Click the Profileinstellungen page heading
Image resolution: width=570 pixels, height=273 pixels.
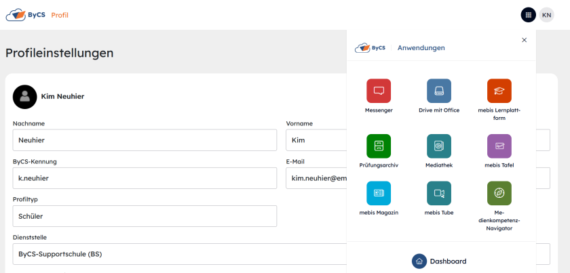coord(59,53)
